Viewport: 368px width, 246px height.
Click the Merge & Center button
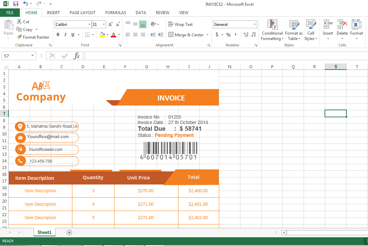tap(186, 35)
